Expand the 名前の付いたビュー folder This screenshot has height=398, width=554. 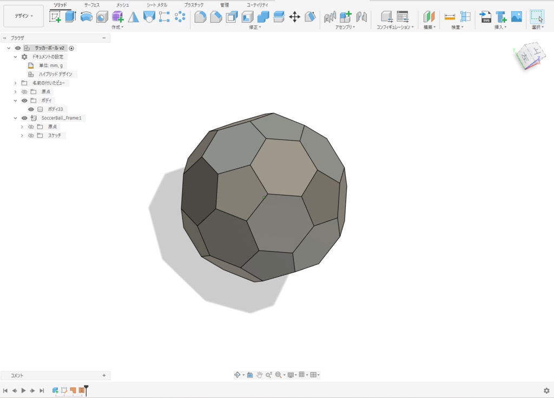tap(16, 82)
